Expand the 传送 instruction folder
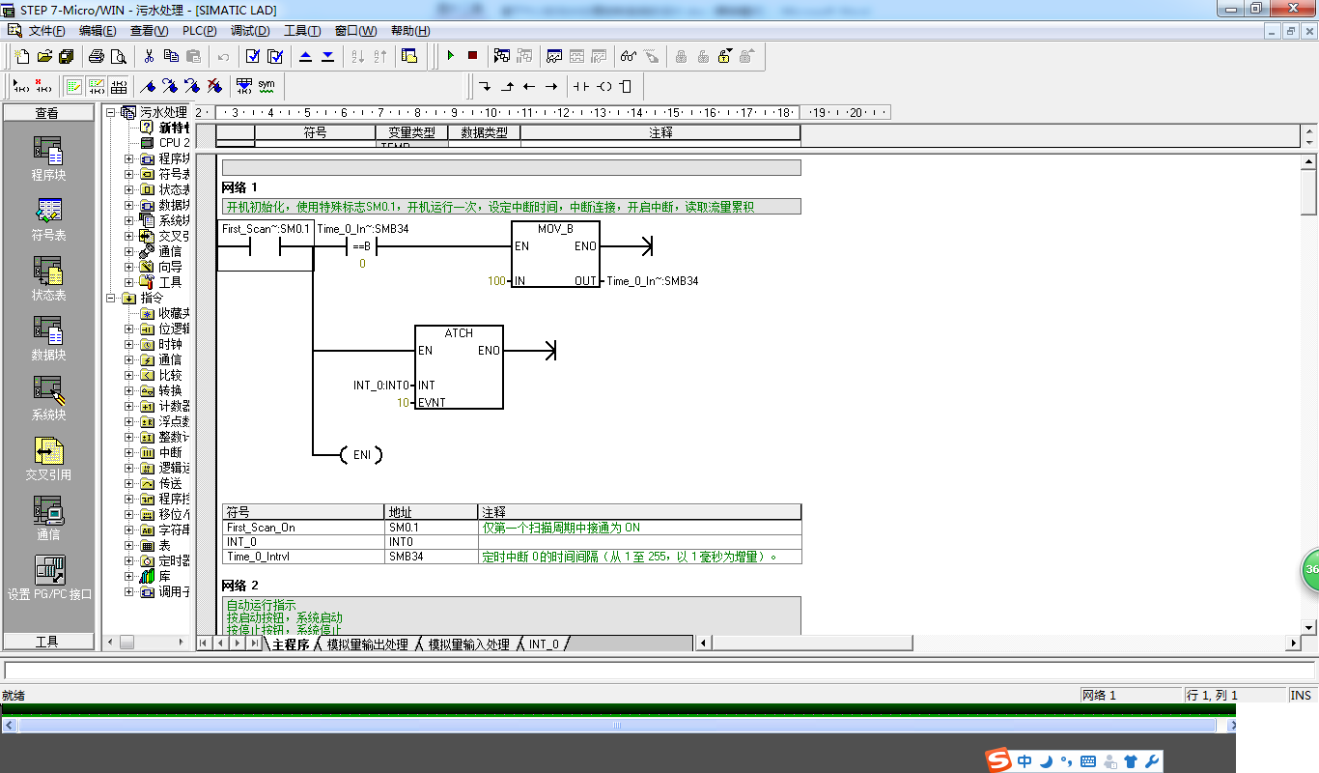The height and width of the screenshot is (773, 1319). coord(129,483)
